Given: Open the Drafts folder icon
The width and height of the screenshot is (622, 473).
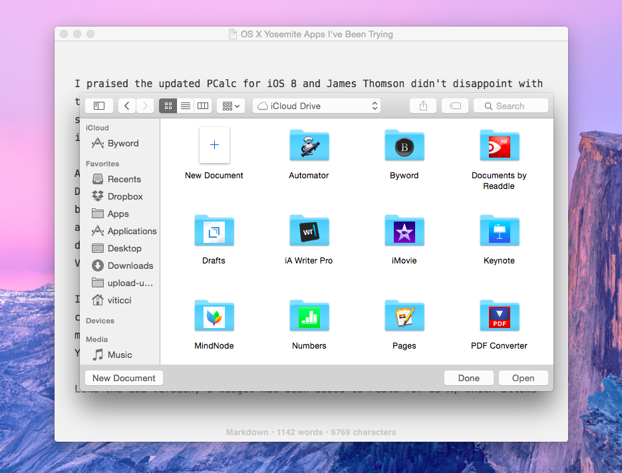Looking at the screenshot, I should (x=214, y=231).
